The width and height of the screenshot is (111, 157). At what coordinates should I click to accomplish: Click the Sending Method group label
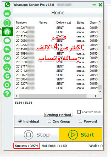(58, 115)
